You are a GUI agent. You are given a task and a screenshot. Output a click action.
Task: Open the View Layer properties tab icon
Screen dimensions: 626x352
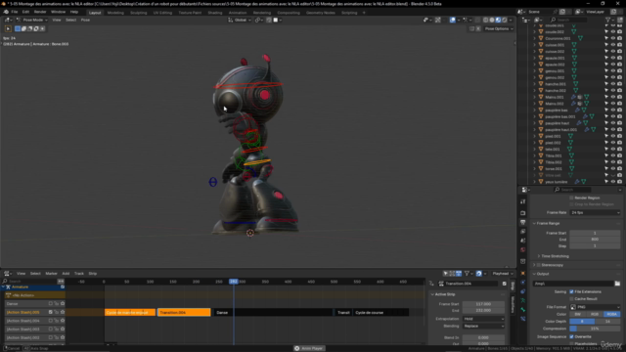[x=522, y=232]
